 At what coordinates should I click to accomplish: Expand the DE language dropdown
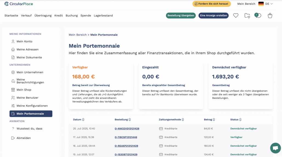coord(269,4)
